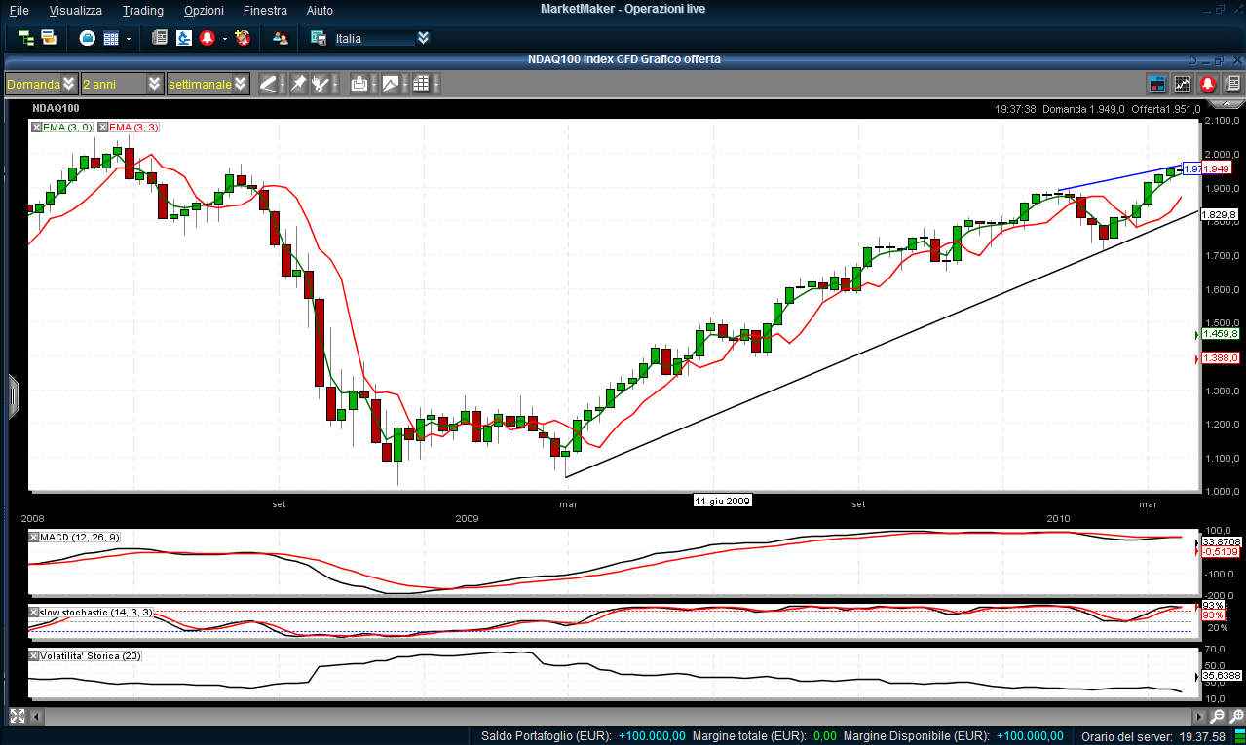Select the trendline drawing tool

point(268,84)
